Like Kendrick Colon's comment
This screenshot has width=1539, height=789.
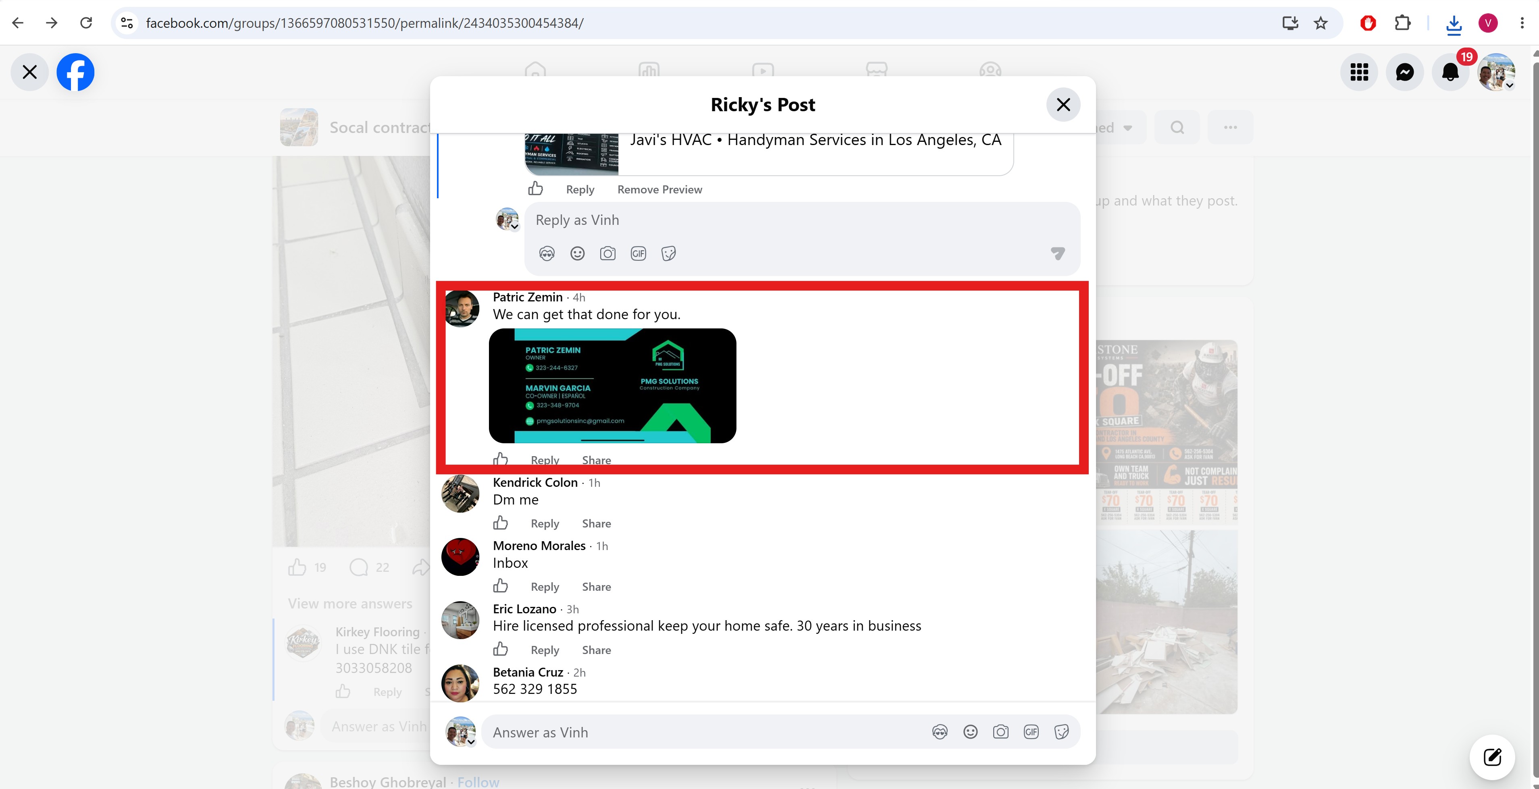(x=501, y=523)
